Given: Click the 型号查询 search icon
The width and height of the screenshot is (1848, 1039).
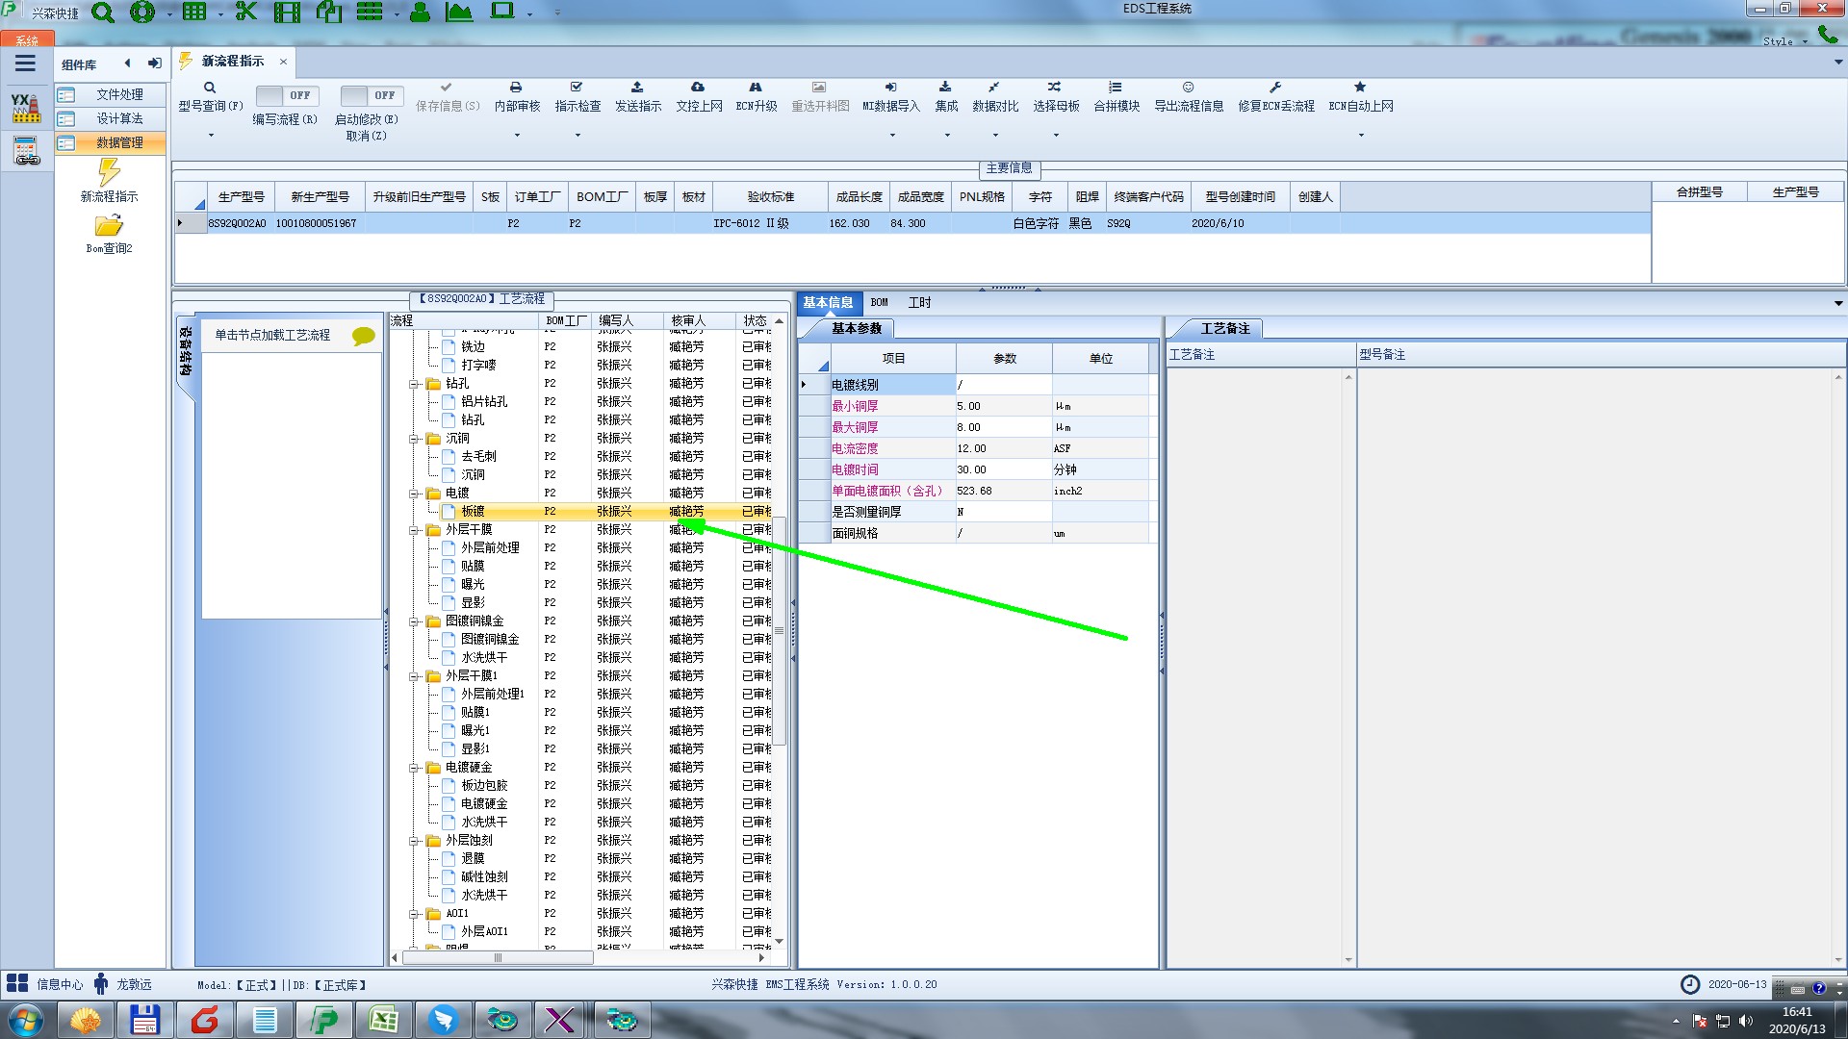Looking at the screenshot, I should (x=210, y=88).
